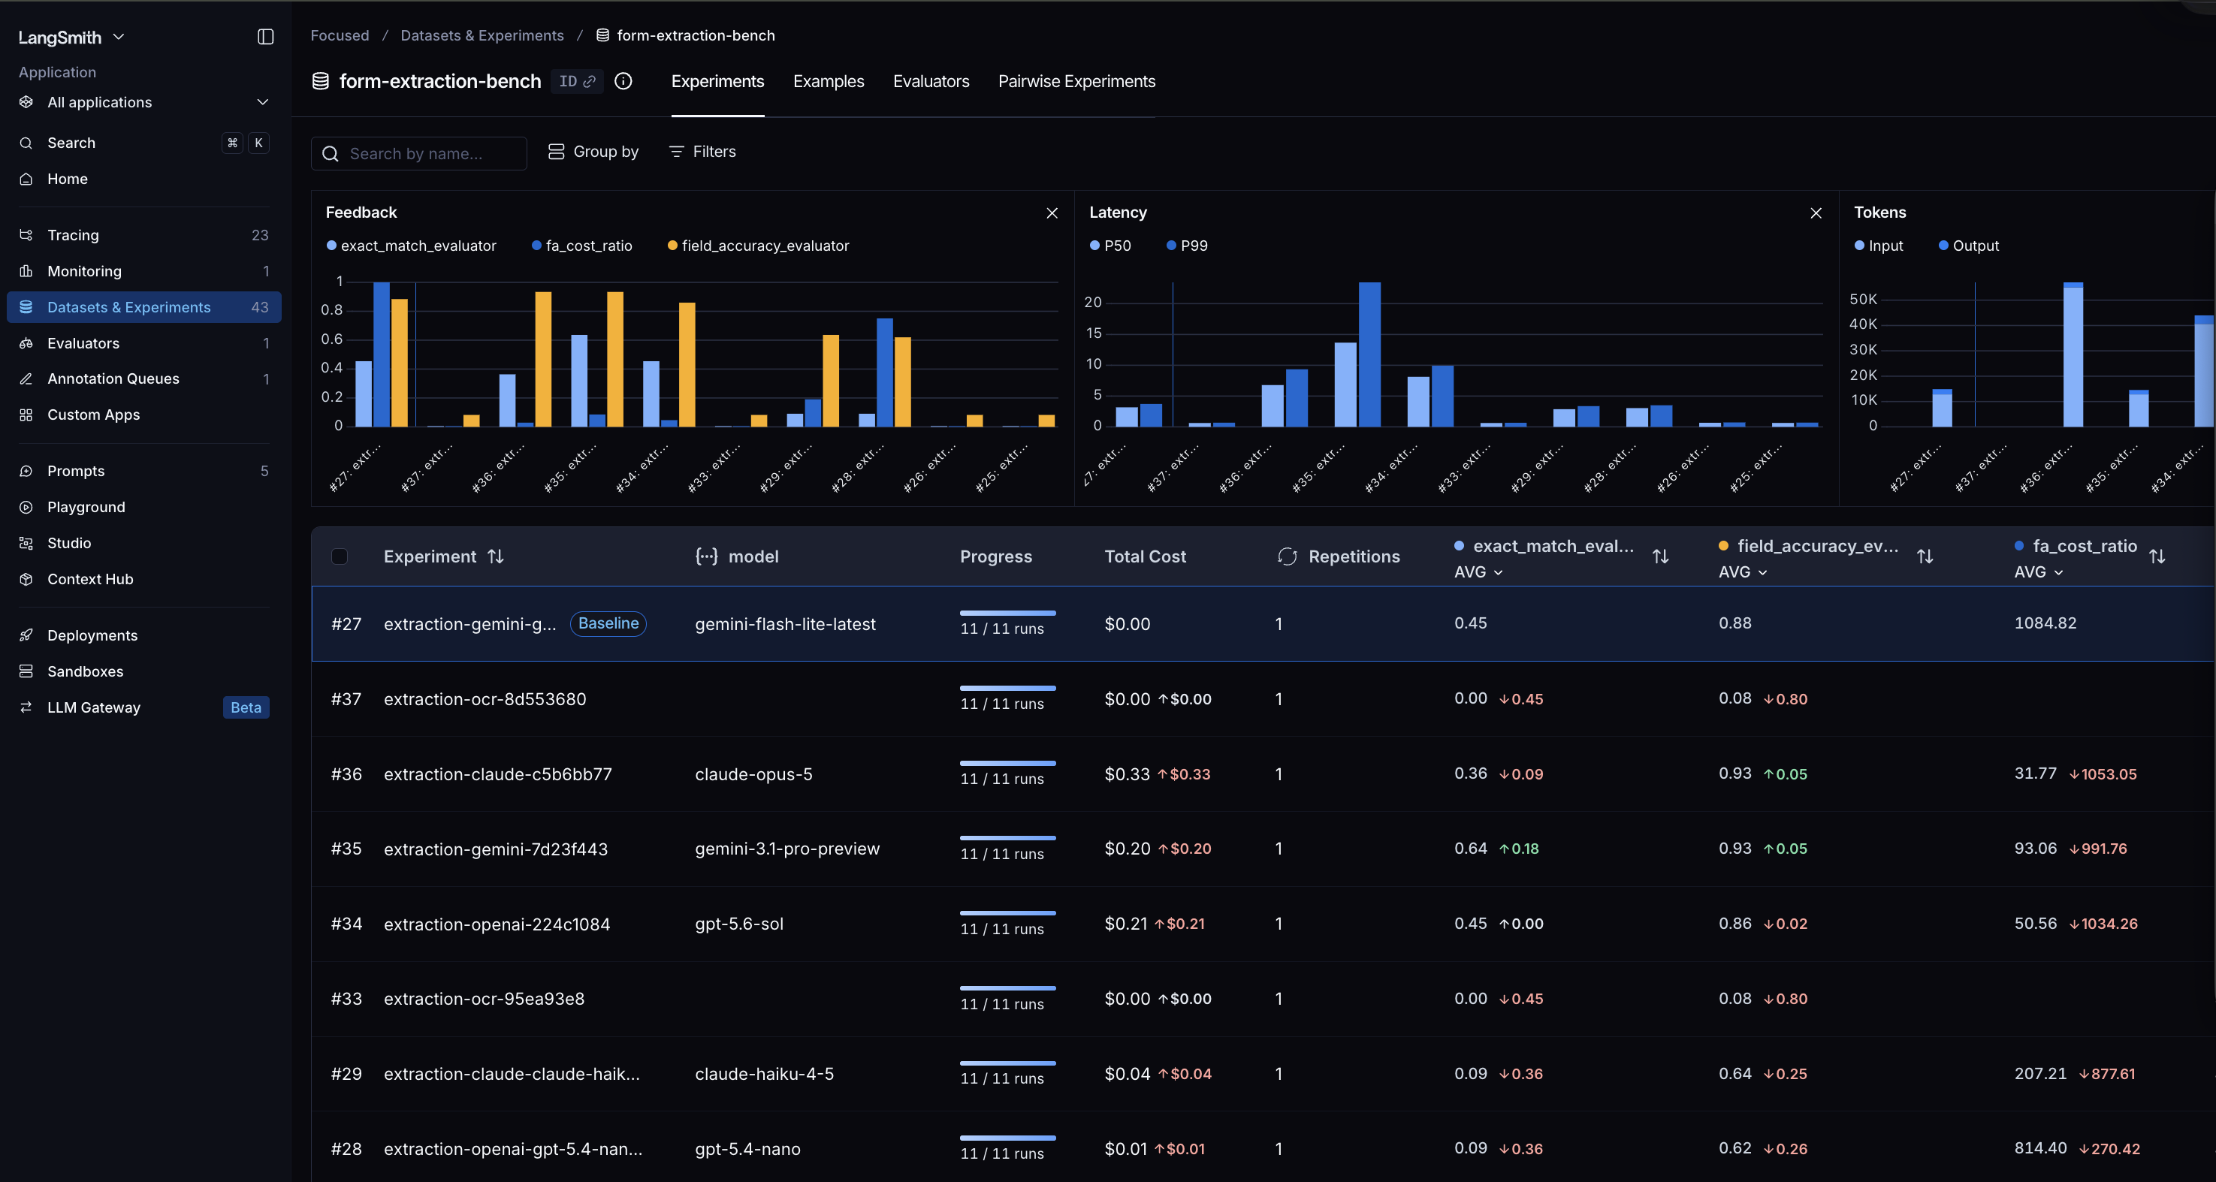Viewport: 2216px width, 1182px height.
Task: Switch to the Examples tab
Action: point(829,82)
